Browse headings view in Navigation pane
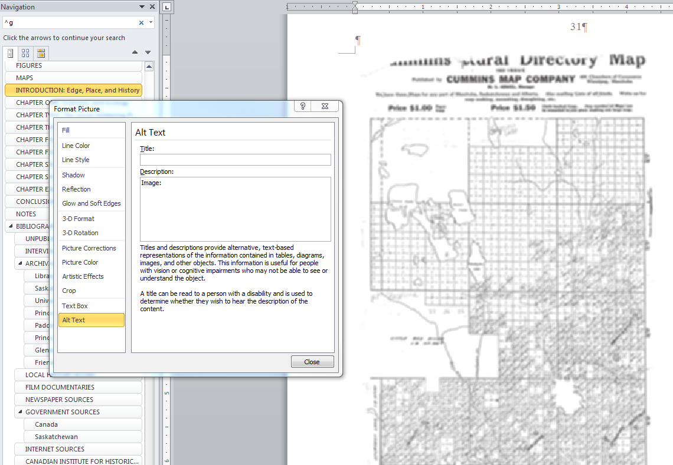 point(10,53)
